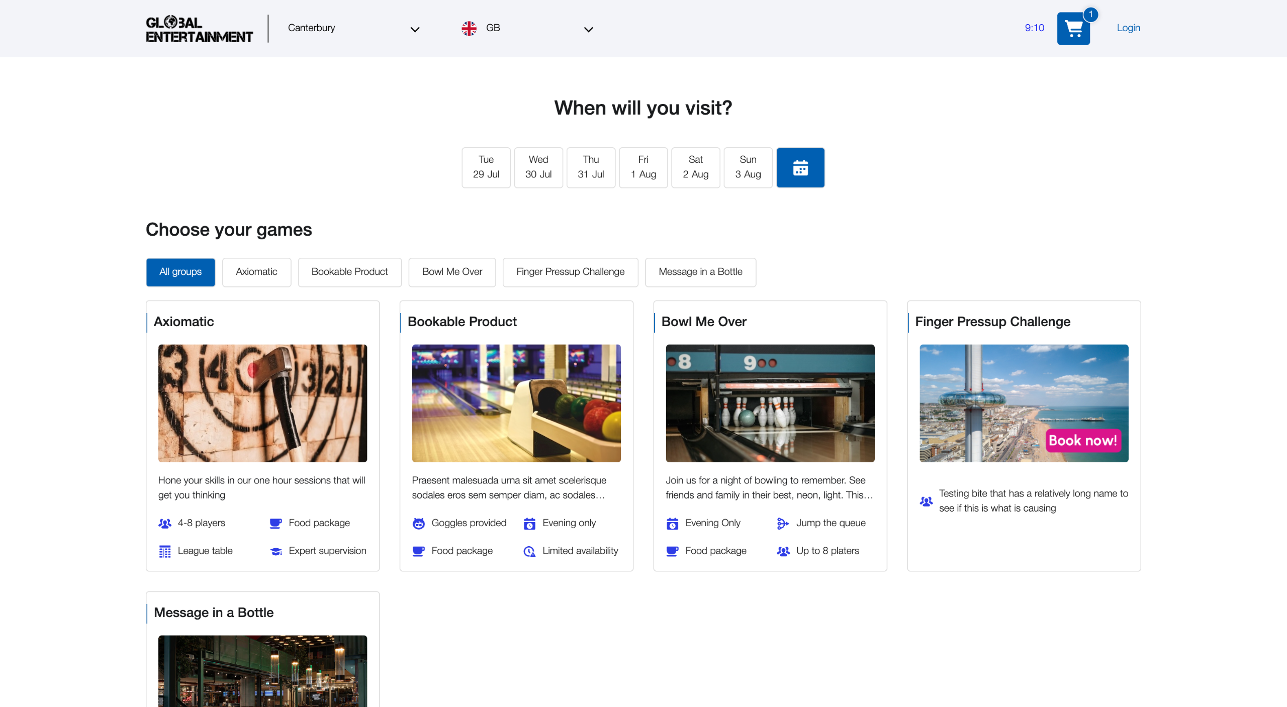Click the Limited availability clock icon
1287x707 pixels.
[529, 551]
